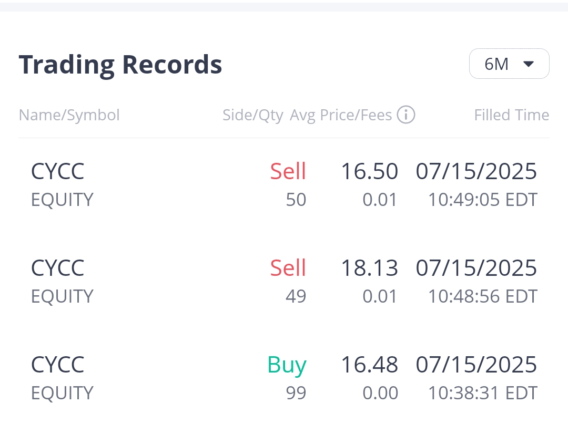
Task: Select the green Buy label
Action: click(x=287, y=365)
